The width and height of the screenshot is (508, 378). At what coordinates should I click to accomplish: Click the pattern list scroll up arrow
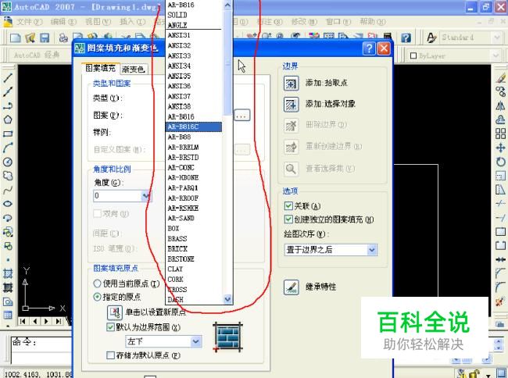[228, 5]
